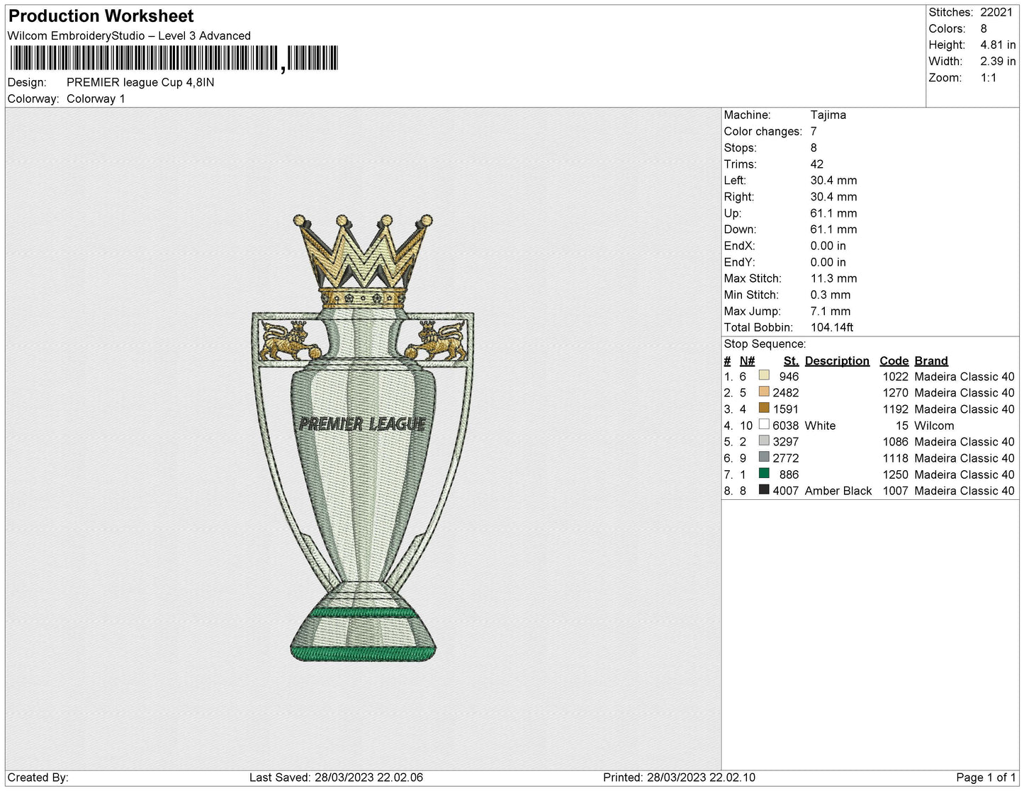
Task: Click the Stops value '8'
Action: tap(814, 148)
